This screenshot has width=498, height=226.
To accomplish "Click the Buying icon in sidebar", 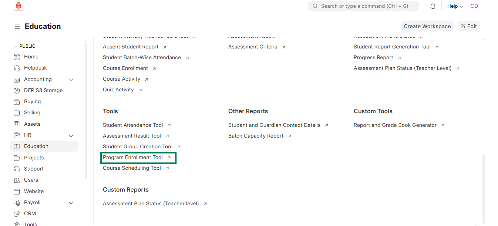I will (17, 102).
